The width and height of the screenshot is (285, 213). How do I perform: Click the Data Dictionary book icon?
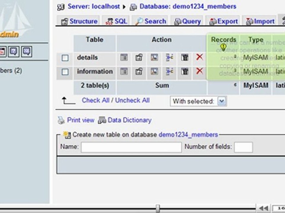102,120
